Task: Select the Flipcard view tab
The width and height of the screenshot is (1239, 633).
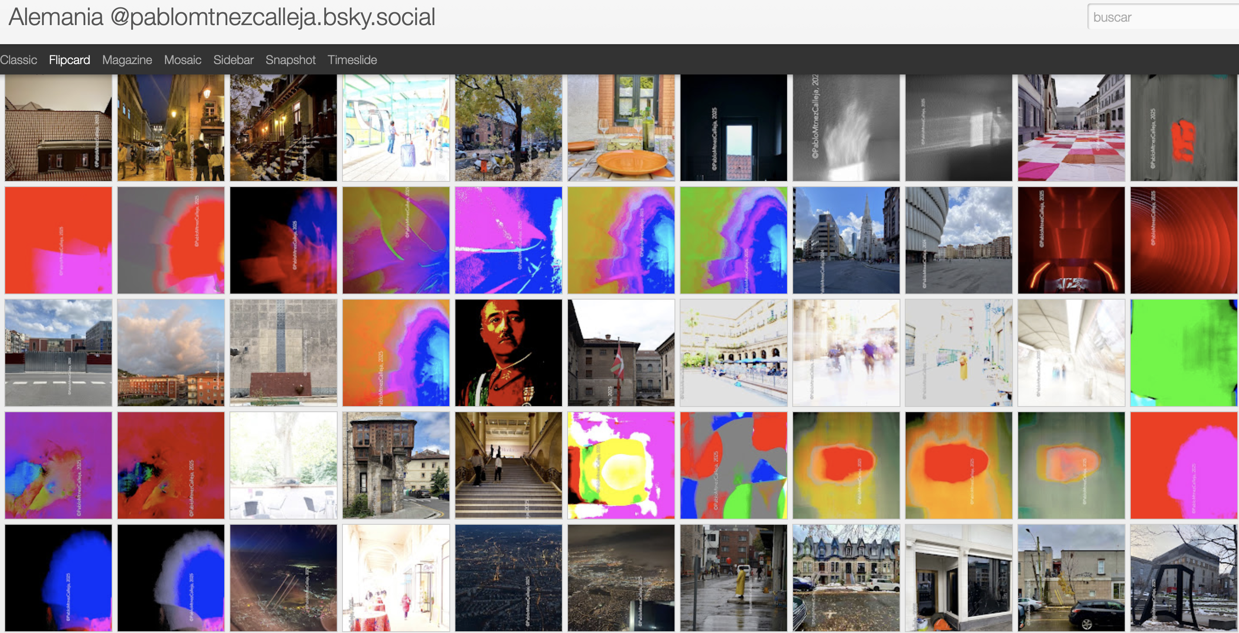Action: click(x=69, y=60)
